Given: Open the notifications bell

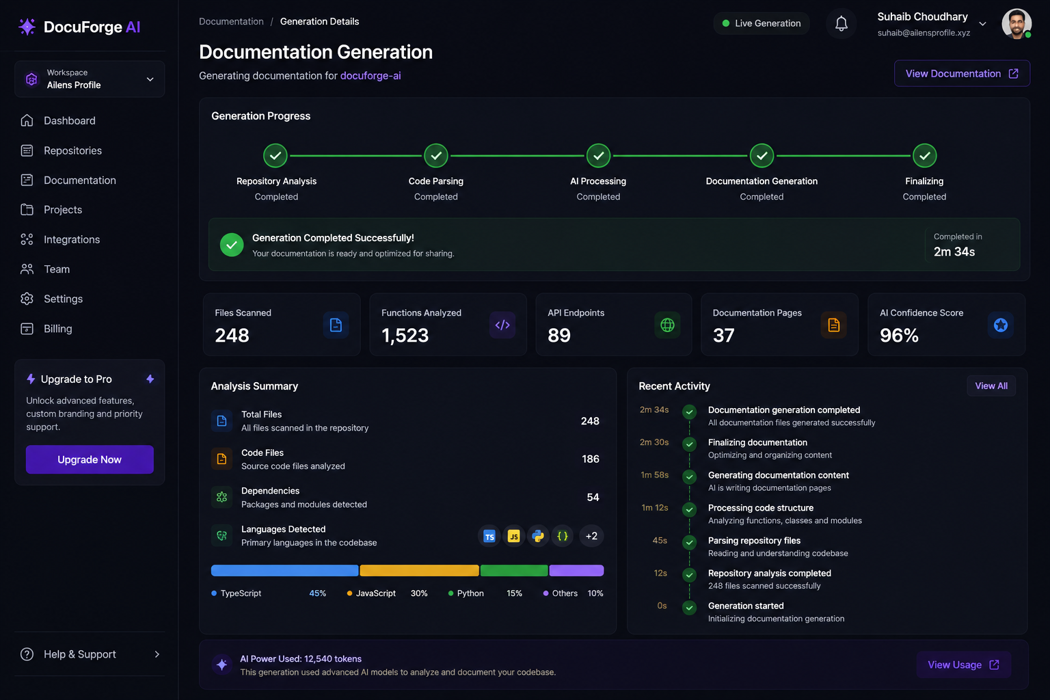Looking at the screenshot, I should pos(841,23).
